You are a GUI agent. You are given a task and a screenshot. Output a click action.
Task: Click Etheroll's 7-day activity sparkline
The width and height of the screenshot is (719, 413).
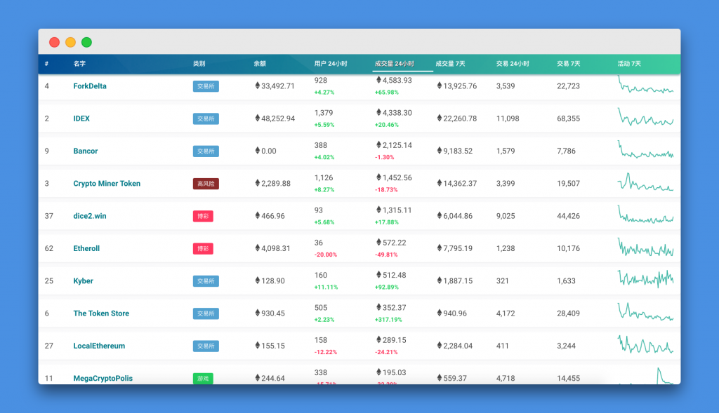[646, 248]
